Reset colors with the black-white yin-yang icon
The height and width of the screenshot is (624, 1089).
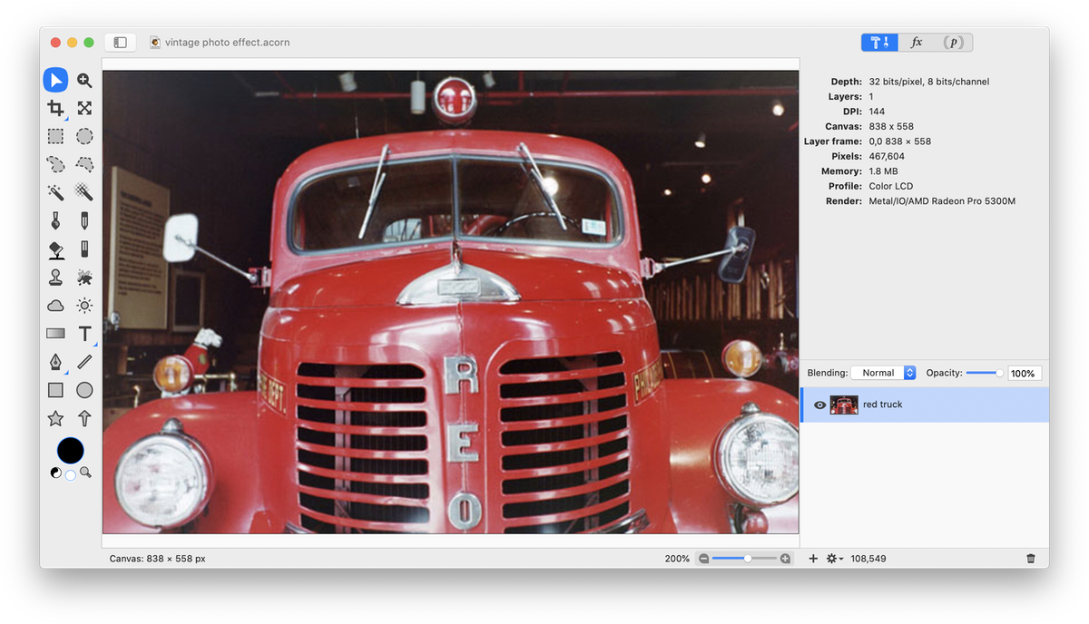(56, 473)
